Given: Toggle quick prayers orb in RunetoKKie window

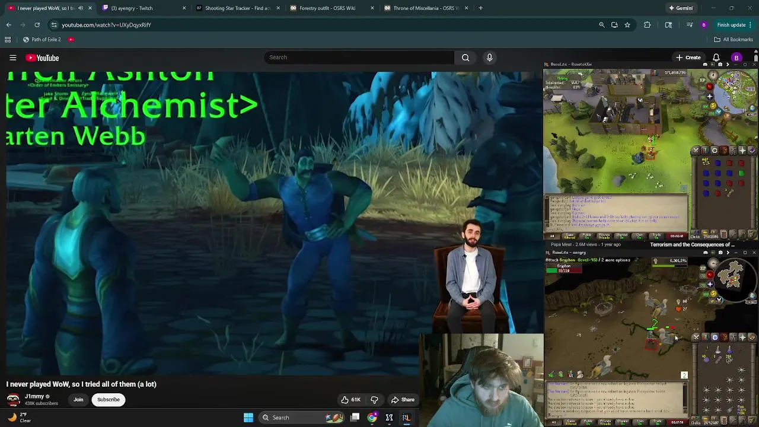Looking at the screenshot, I should [710, 97].
